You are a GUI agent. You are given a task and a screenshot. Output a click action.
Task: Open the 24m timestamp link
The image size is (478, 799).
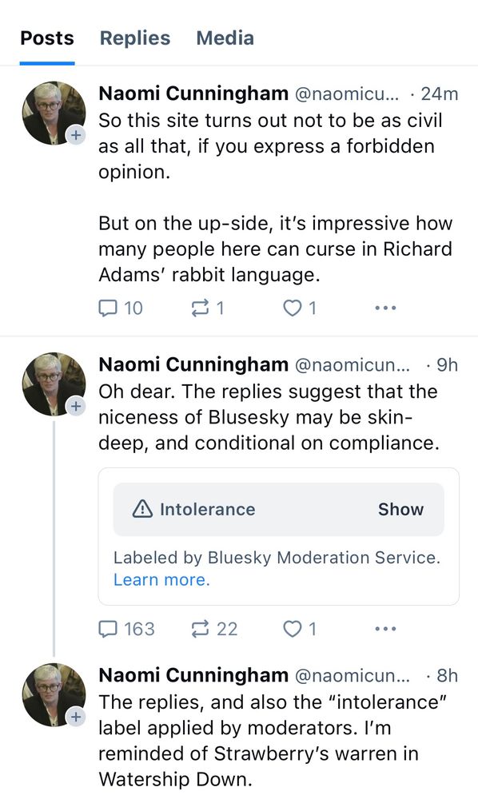pyautogui.click(x=442, y=93)
